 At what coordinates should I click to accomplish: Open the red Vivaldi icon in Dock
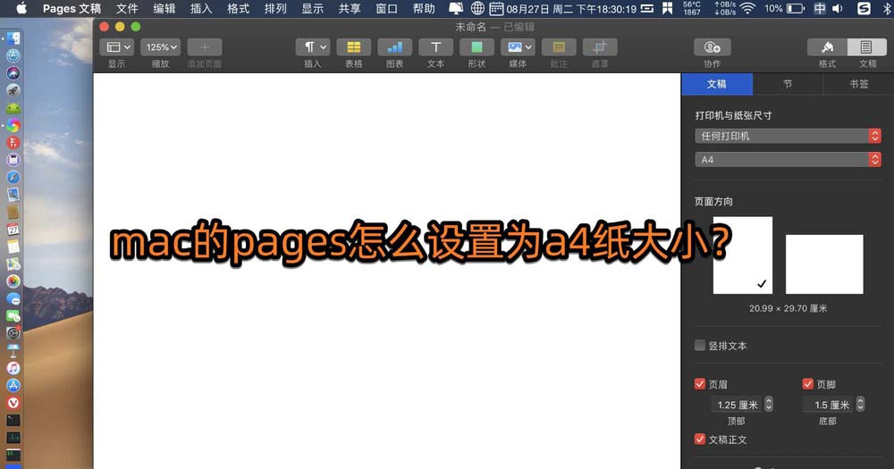[x=13, y=403]
